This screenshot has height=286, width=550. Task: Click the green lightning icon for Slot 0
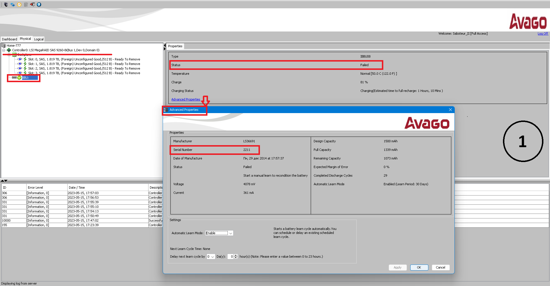(x=25, y=59)
